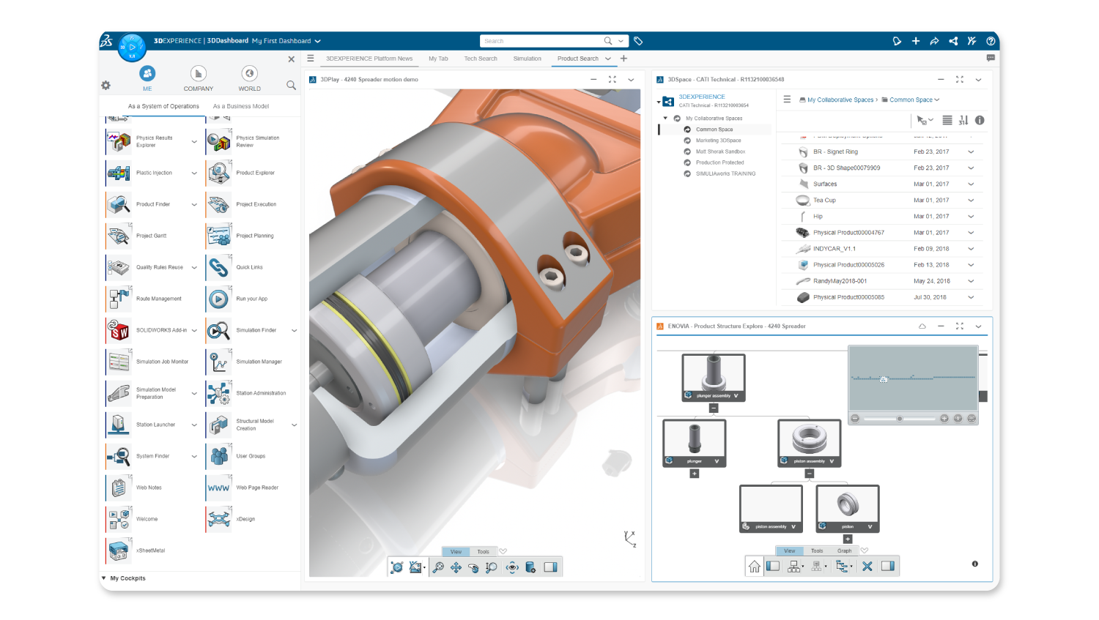Open the information icon in 3DSpace toolbar
This screenshot has height=620, width=1099.
point(980,120)
